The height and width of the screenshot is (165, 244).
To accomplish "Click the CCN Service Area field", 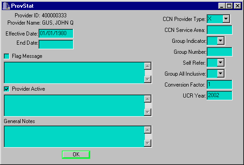I will click(x=220, y=30).
